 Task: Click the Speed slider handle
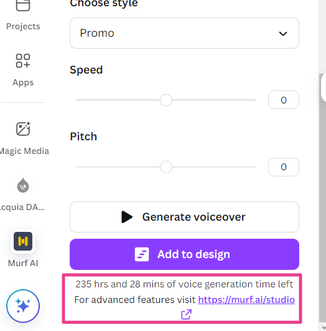tap(166, 100)
